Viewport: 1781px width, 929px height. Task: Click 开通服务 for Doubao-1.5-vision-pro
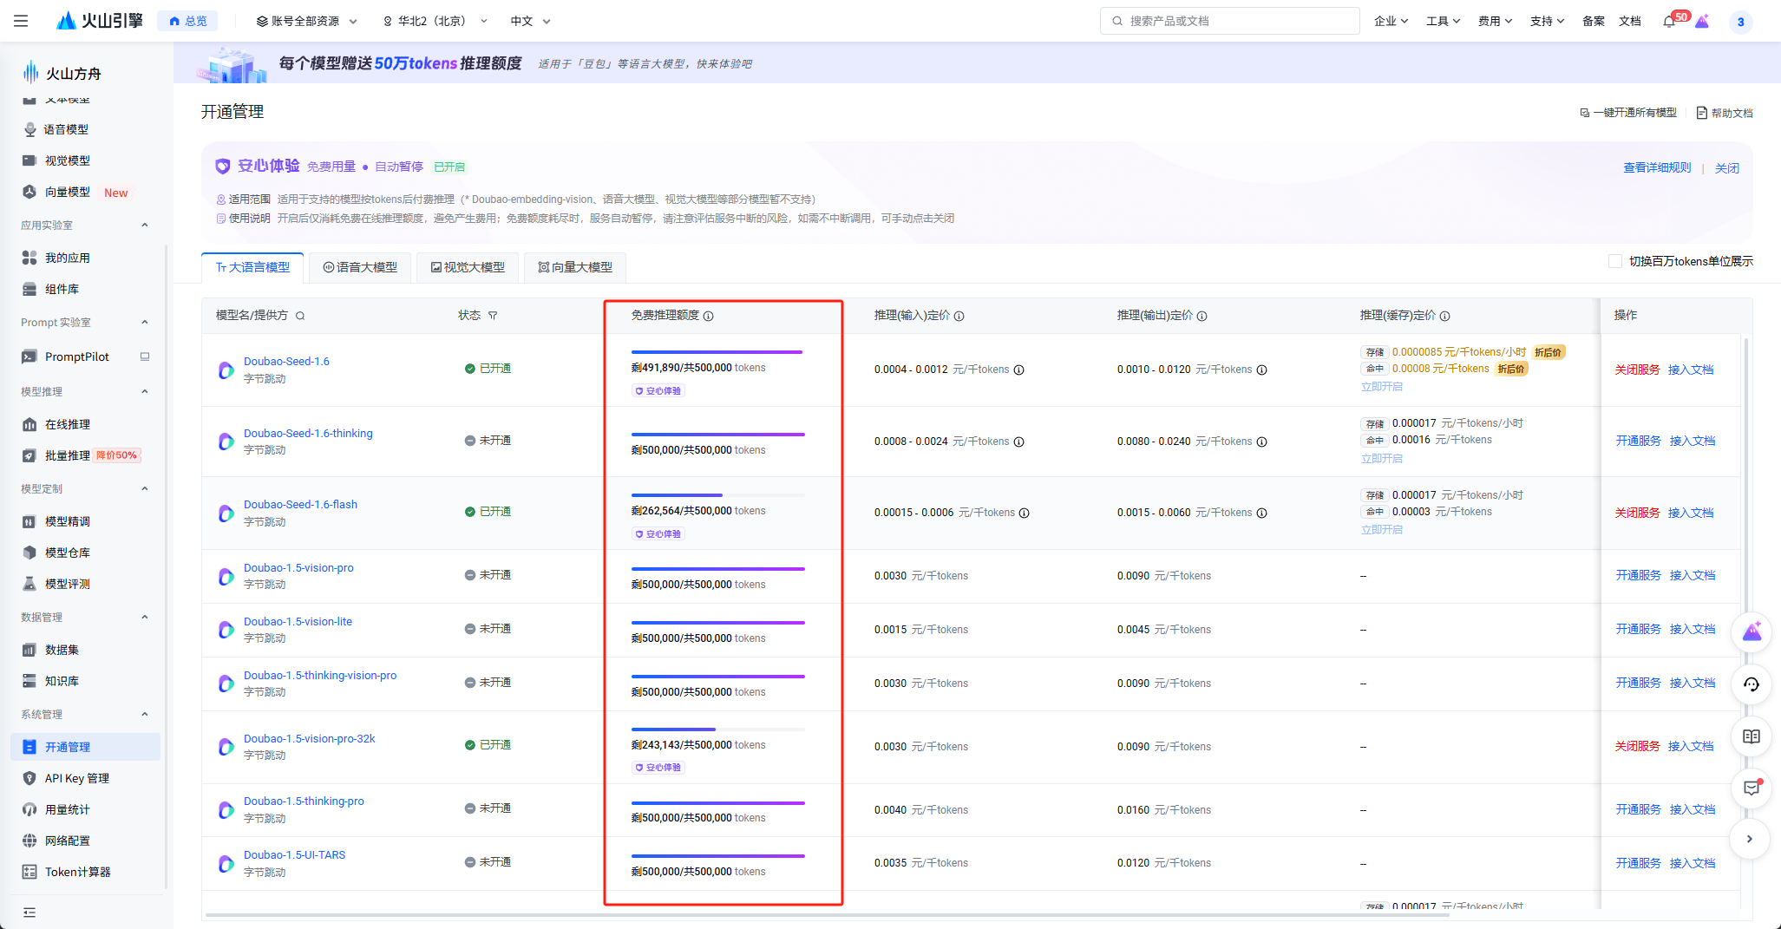(x=1638, y=575)
